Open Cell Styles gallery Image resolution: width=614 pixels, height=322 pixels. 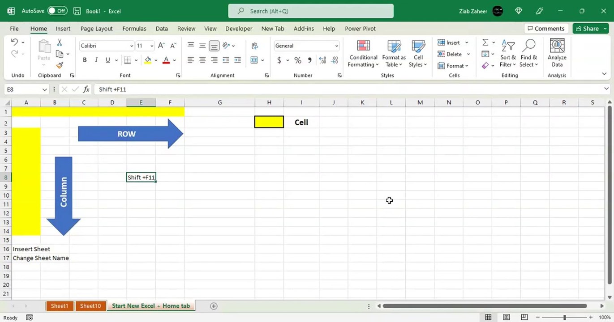click(x=418, y=54)
